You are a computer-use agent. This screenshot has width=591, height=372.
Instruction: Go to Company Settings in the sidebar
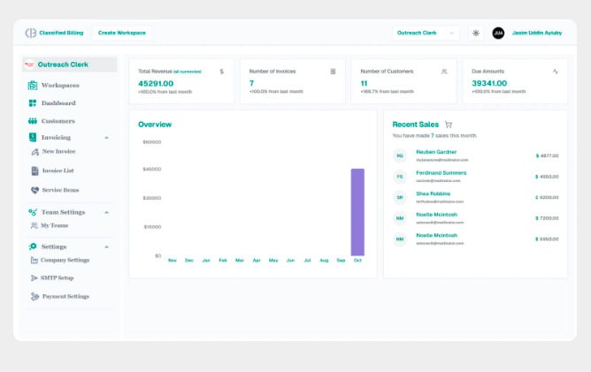point(65,260)
